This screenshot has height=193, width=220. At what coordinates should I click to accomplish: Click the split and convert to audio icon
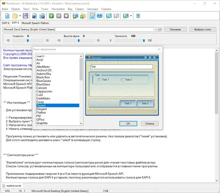tap(42, 16)
